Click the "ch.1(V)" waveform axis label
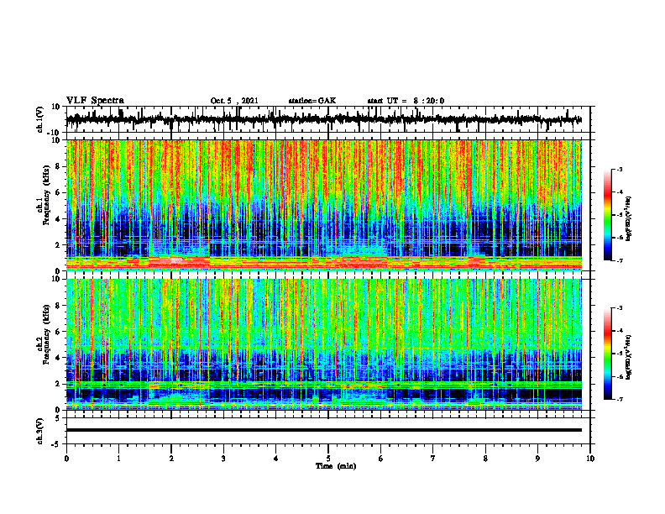The image size is (665, 514). 40,120
